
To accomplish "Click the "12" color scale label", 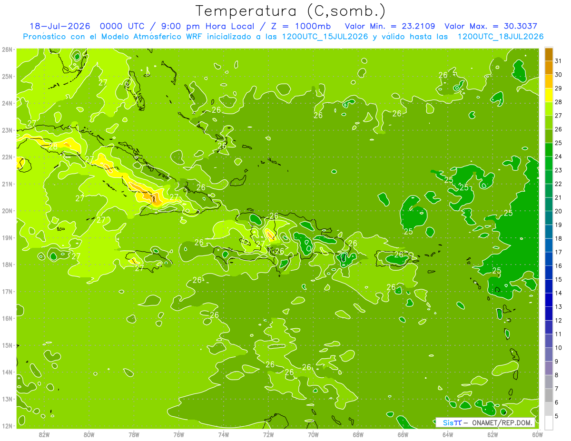I will click(x=559, y=321).
